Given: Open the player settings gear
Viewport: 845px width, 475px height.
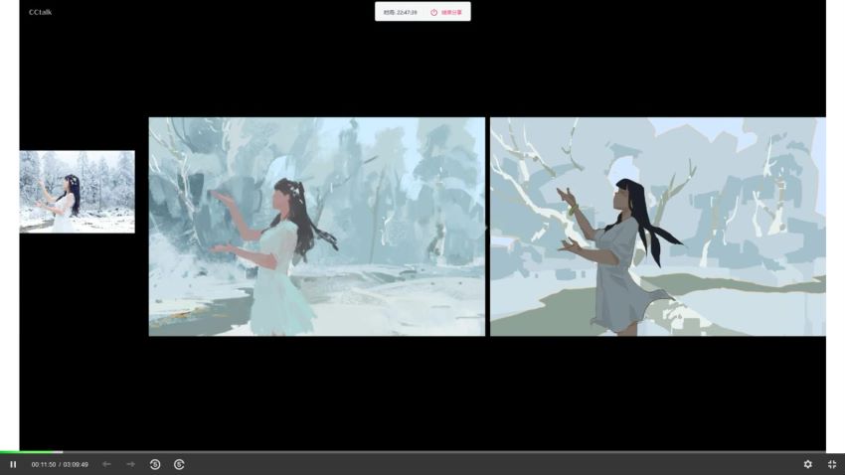Looking at the screenshot, I should (808, 464).
